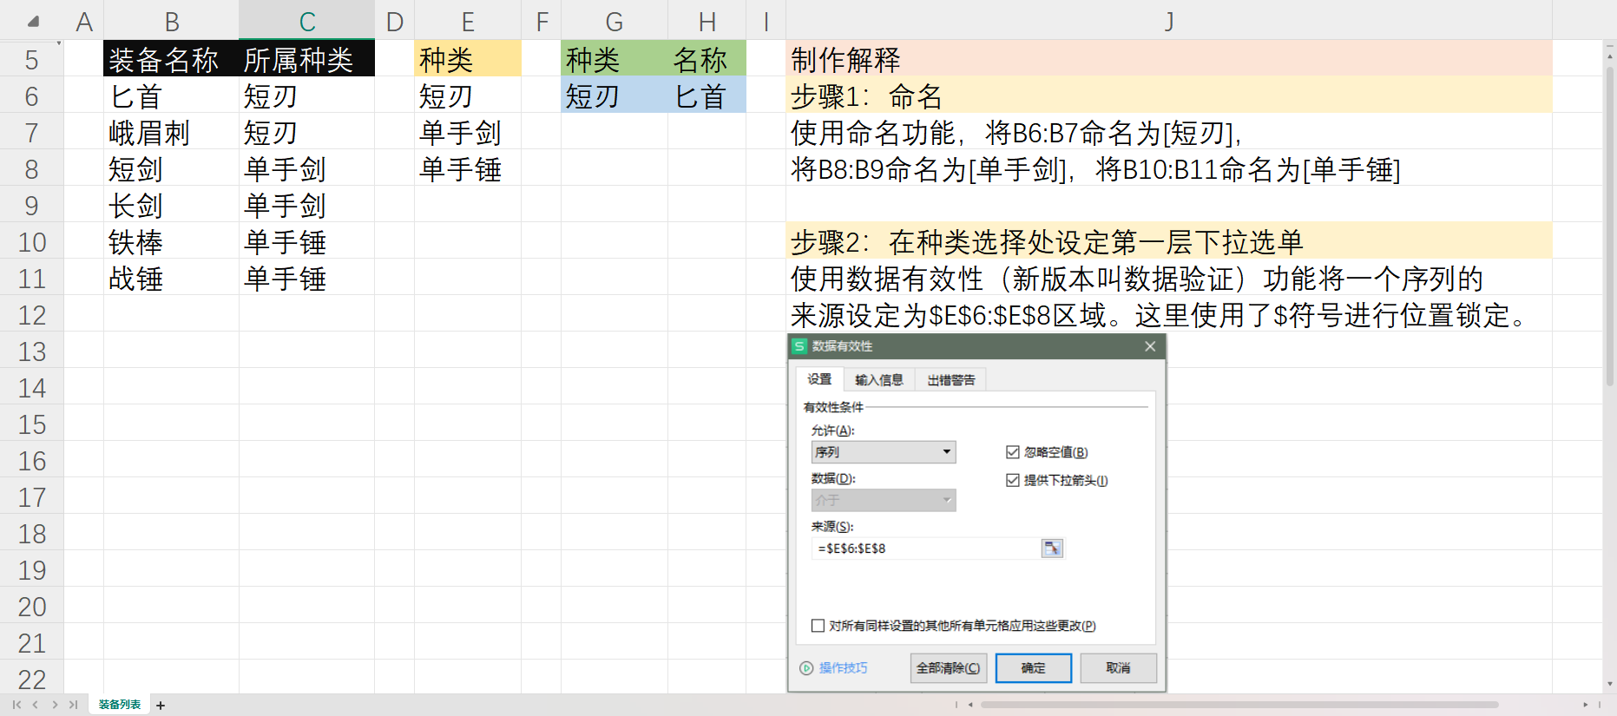Add a new sheet with the plus icon

161,706
